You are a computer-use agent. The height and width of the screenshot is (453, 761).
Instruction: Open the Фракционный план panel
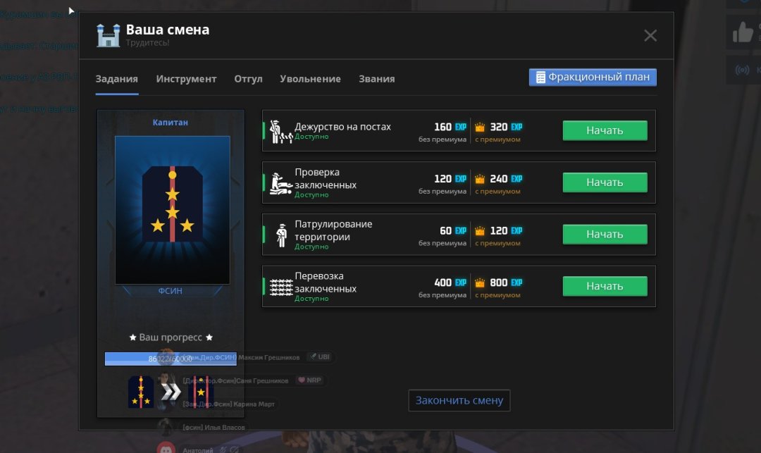pos(592,77)
